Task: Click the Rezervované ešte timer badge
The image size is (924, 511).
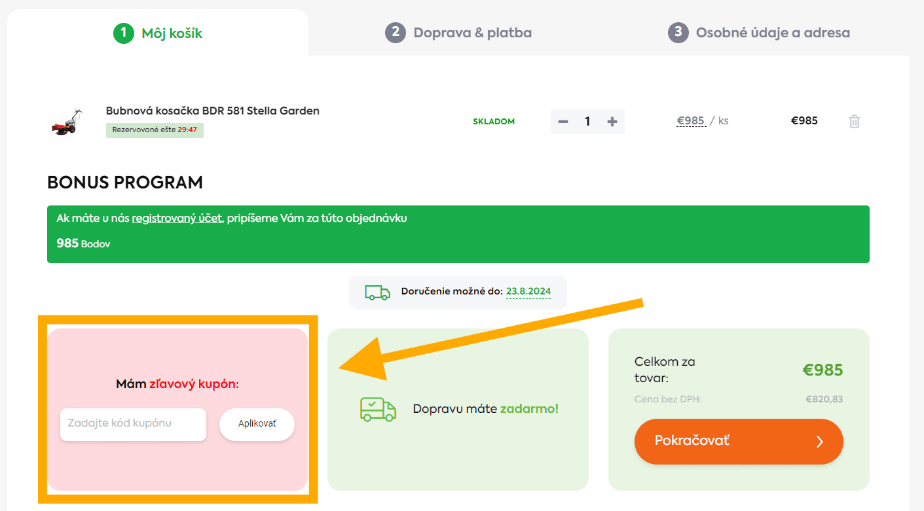Action: [155, 130]
